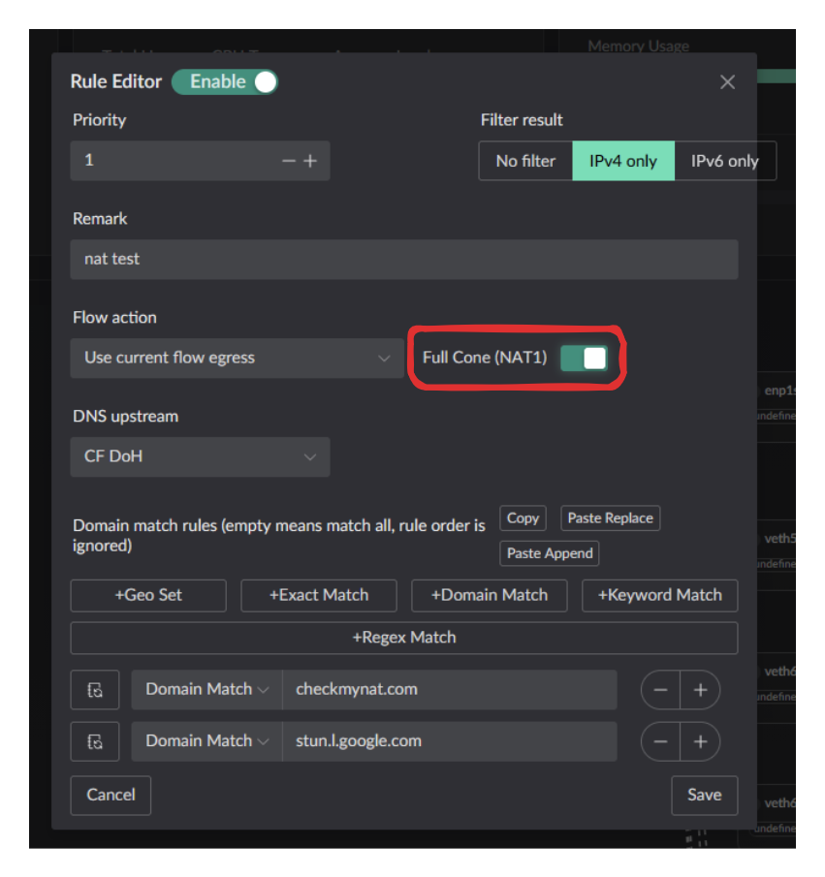Image resolution: width=825 pixels, height=877 pixels.
Task: Add a Regex Match rule
Action: [403, 639]
